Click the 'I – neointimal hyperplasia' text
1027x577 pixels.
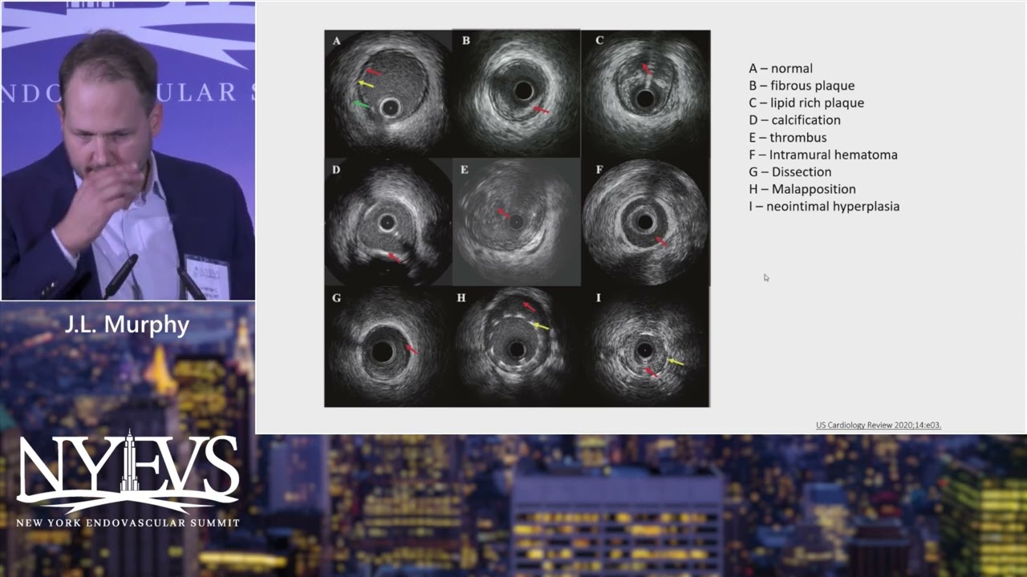point(824,206)
